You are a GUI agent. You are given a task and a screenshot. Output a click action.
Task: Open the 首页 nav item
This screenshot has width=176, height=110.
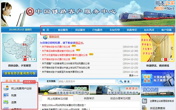(46, 30)
